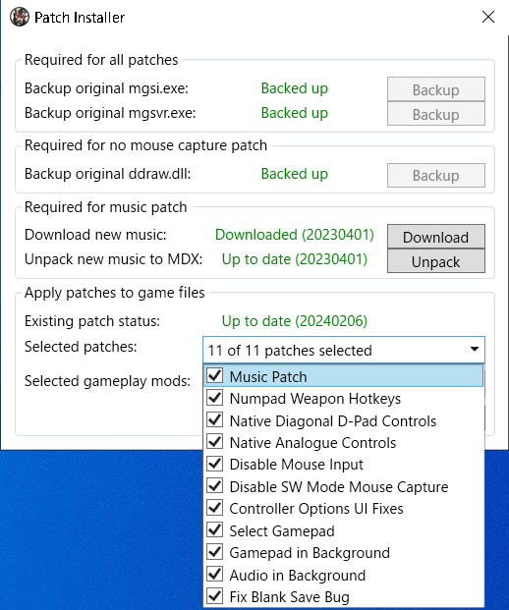
Task: Uncheck Audio in Background patch
Action: pyautogui.click(x=215, y=575)
